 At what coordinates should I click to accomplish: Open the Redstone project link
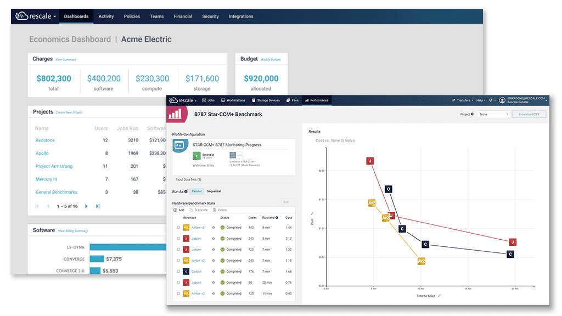tap(45, 140)
